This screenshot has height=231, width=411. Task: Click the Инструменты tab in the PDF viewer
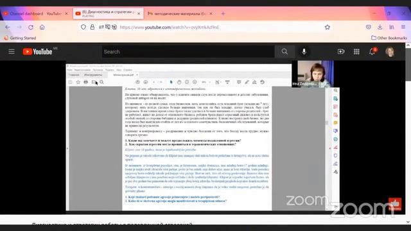pos(93,75)
